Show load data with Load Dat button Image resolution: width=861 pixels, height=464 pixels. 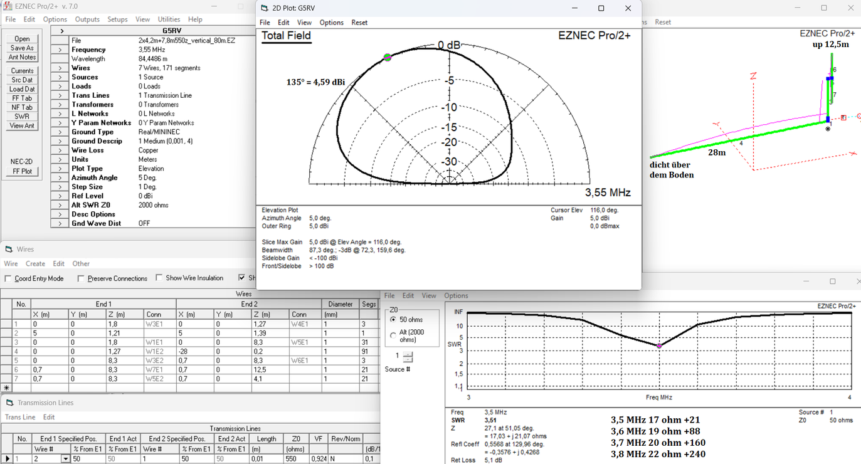[22, 89]
